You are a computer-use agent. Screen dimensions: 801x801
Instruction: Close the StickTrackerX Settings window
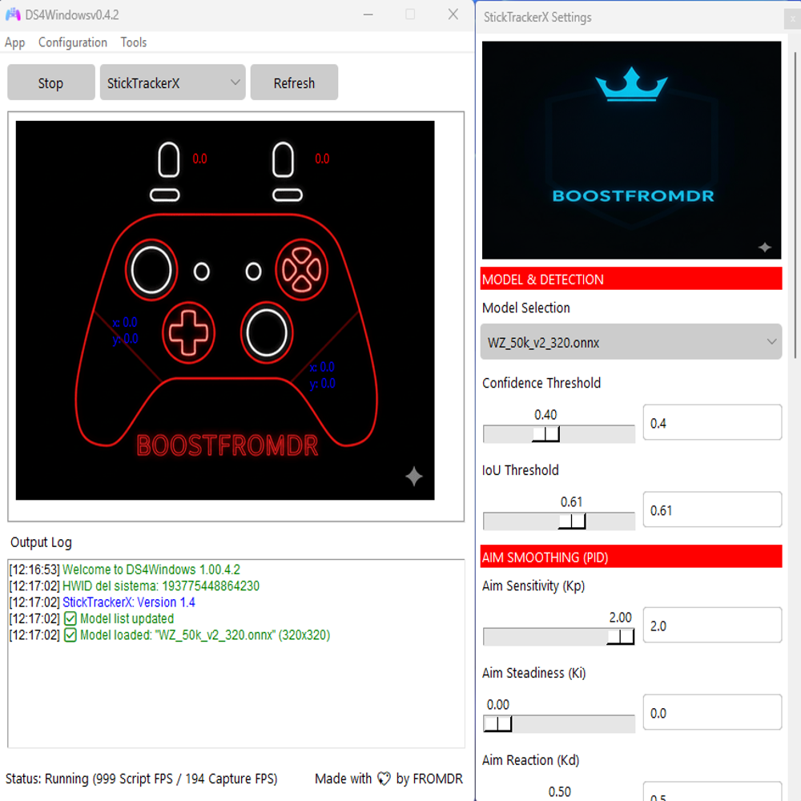(x=792, y=19)
